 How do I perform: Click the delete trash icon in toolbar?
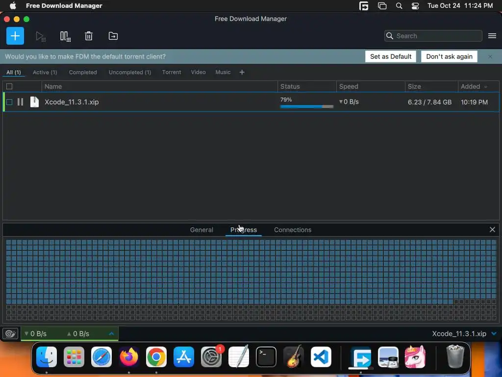tap(89, 36)
